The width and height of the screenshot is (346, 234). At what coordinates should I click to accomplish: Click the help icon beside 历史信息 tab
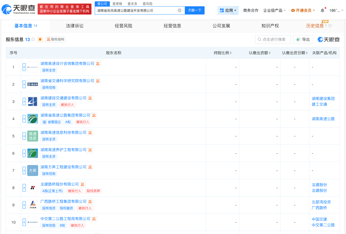(x=330, y=26)
